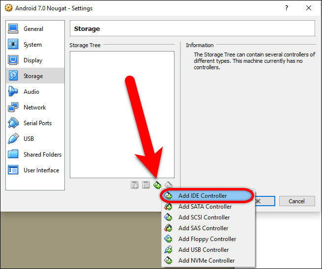Select Add SCSI Controller menu entry

[x=208, y=217]
